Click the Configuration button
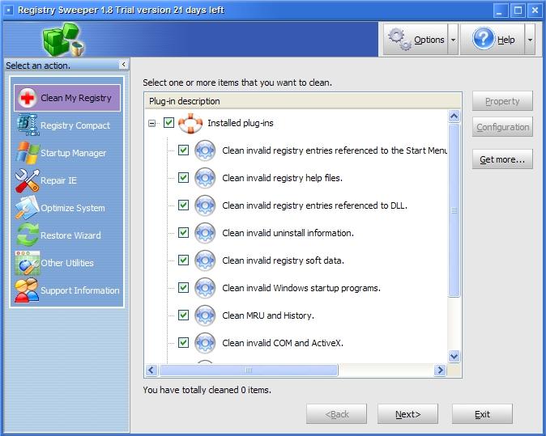The width and height of the screenshot is (546, 436). [502, 127]
